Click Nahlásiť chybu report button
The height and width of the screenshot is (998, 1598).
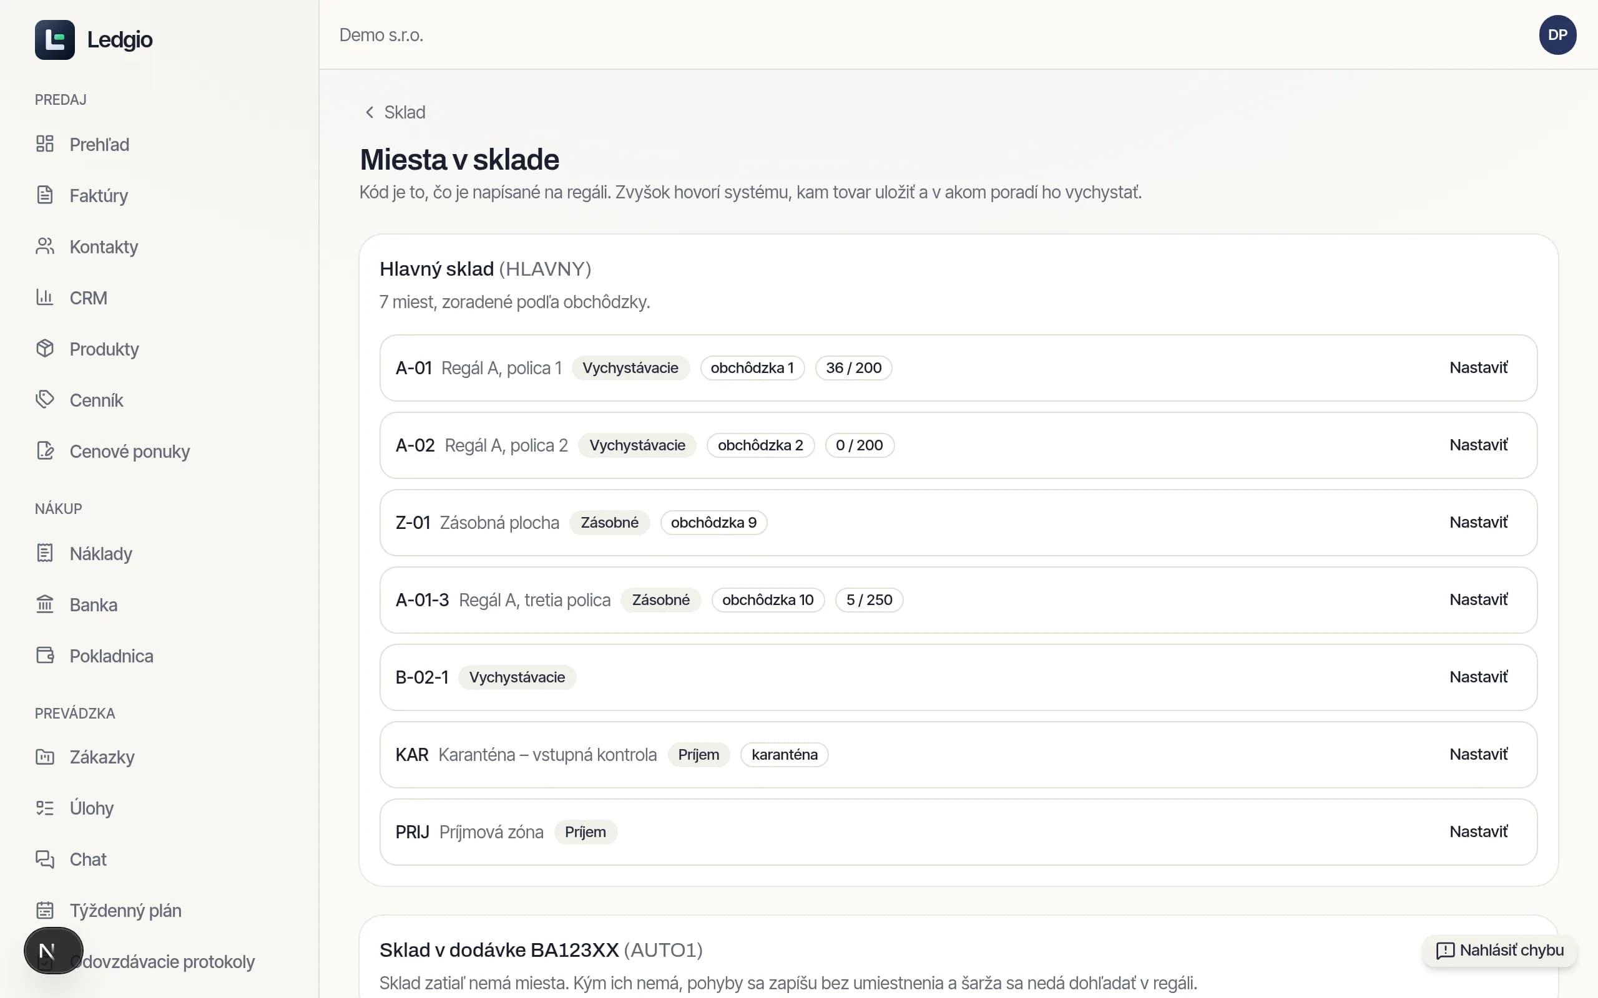click(1499, 951)
